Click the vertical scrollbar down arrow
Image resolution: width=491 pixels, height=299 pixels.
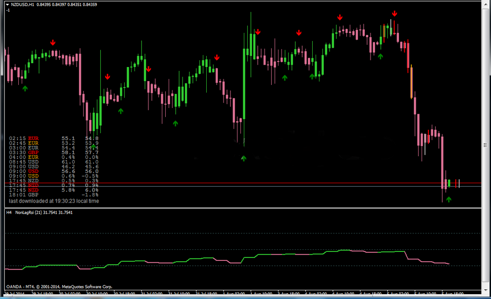pyautogui.click(x=486, y=290)
